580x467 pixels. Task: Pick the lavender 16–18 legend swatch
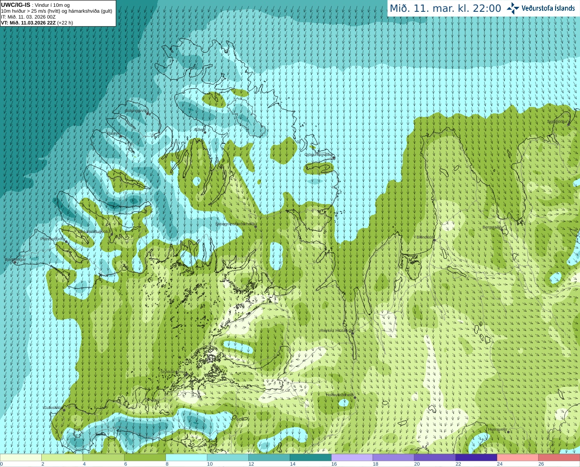coord(352,457)
